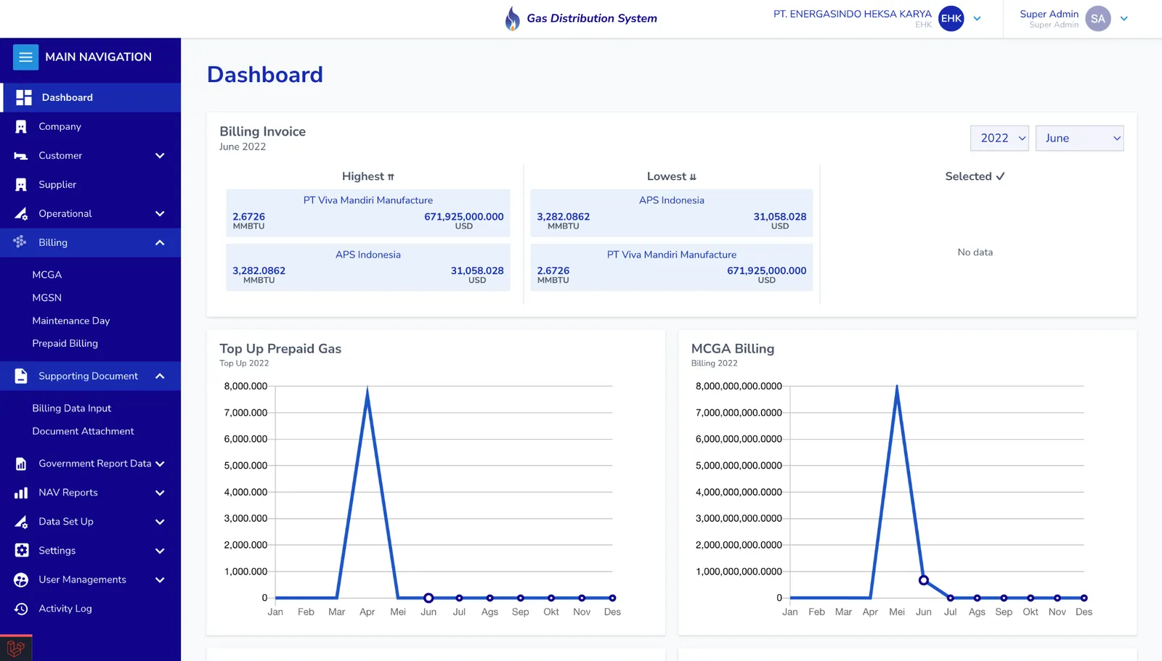Viewport: 1162px width, 661px height.
Task: Collapse the Billing submenu chevron
Action: [x=160, y=242]
